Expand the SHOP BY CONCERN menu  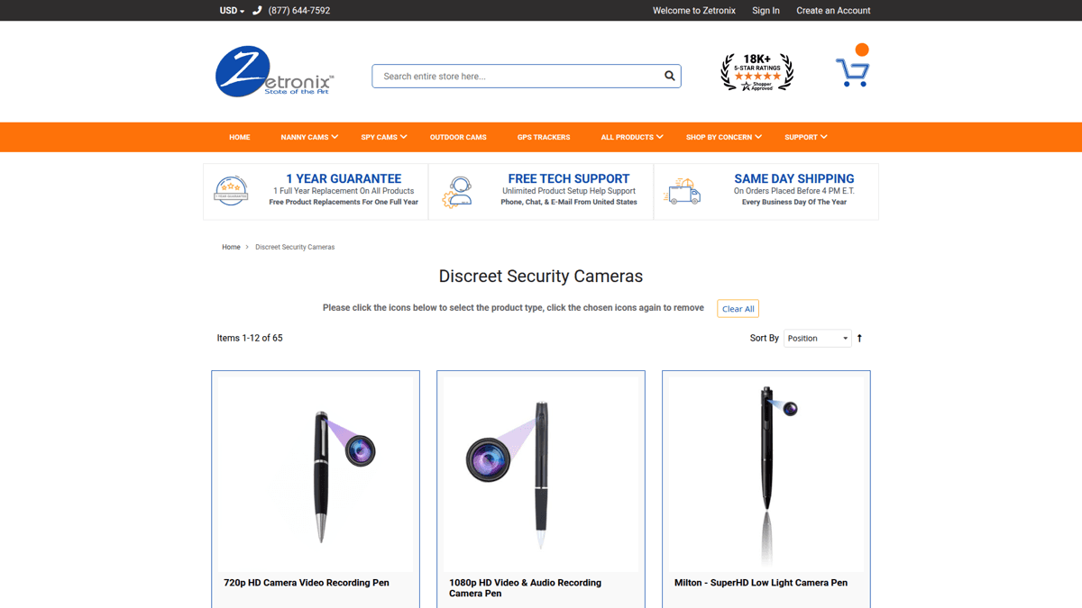[723, 137]
